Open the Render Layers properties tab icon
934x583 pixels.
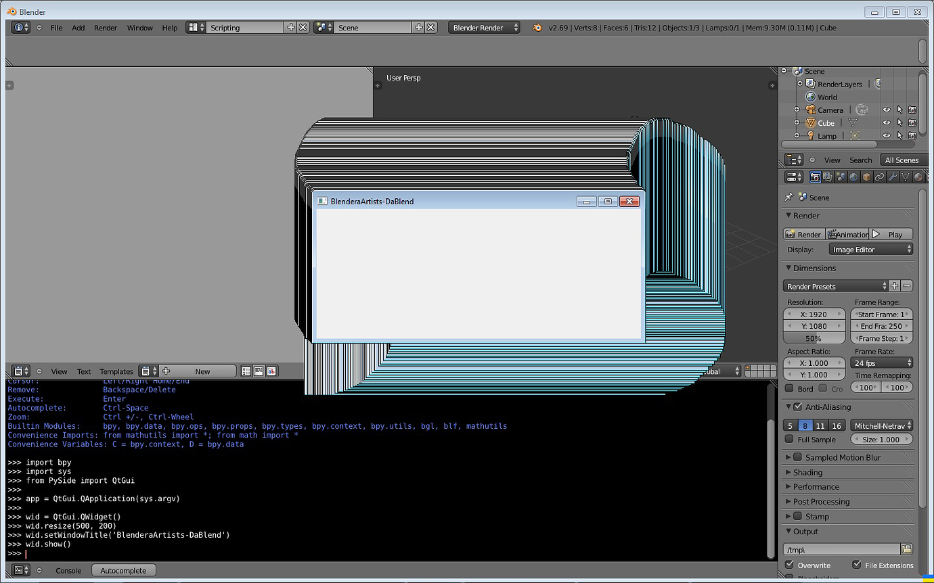(828, 177)
